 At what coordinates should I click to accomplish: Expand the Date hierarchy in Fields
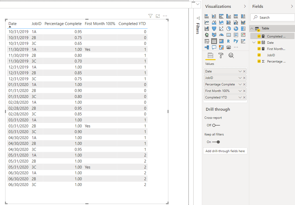[254, 42]
